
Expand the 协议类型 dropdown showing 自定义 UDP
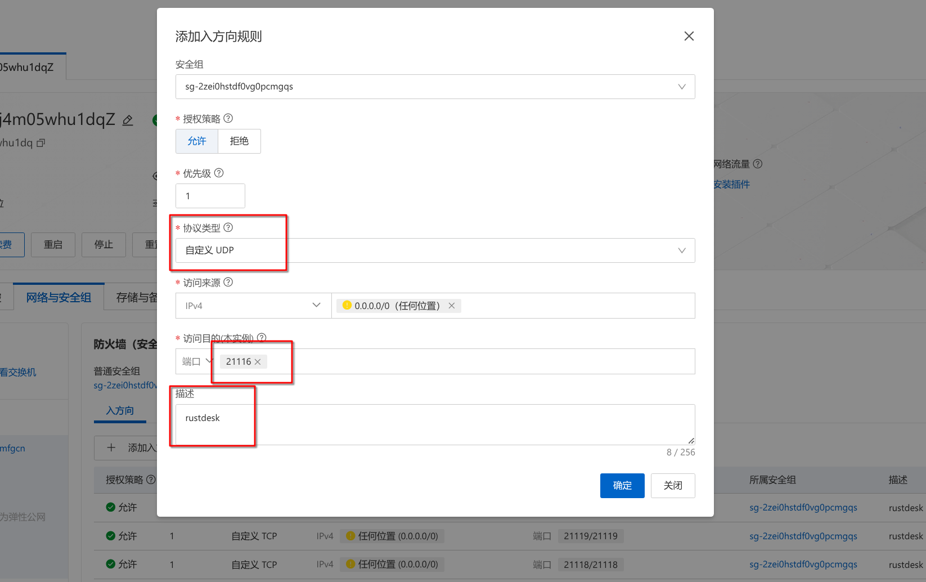point(435,250)
